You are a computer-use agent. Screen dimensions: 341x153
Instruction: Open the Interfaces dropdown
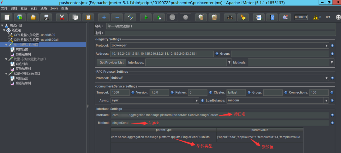229,63
